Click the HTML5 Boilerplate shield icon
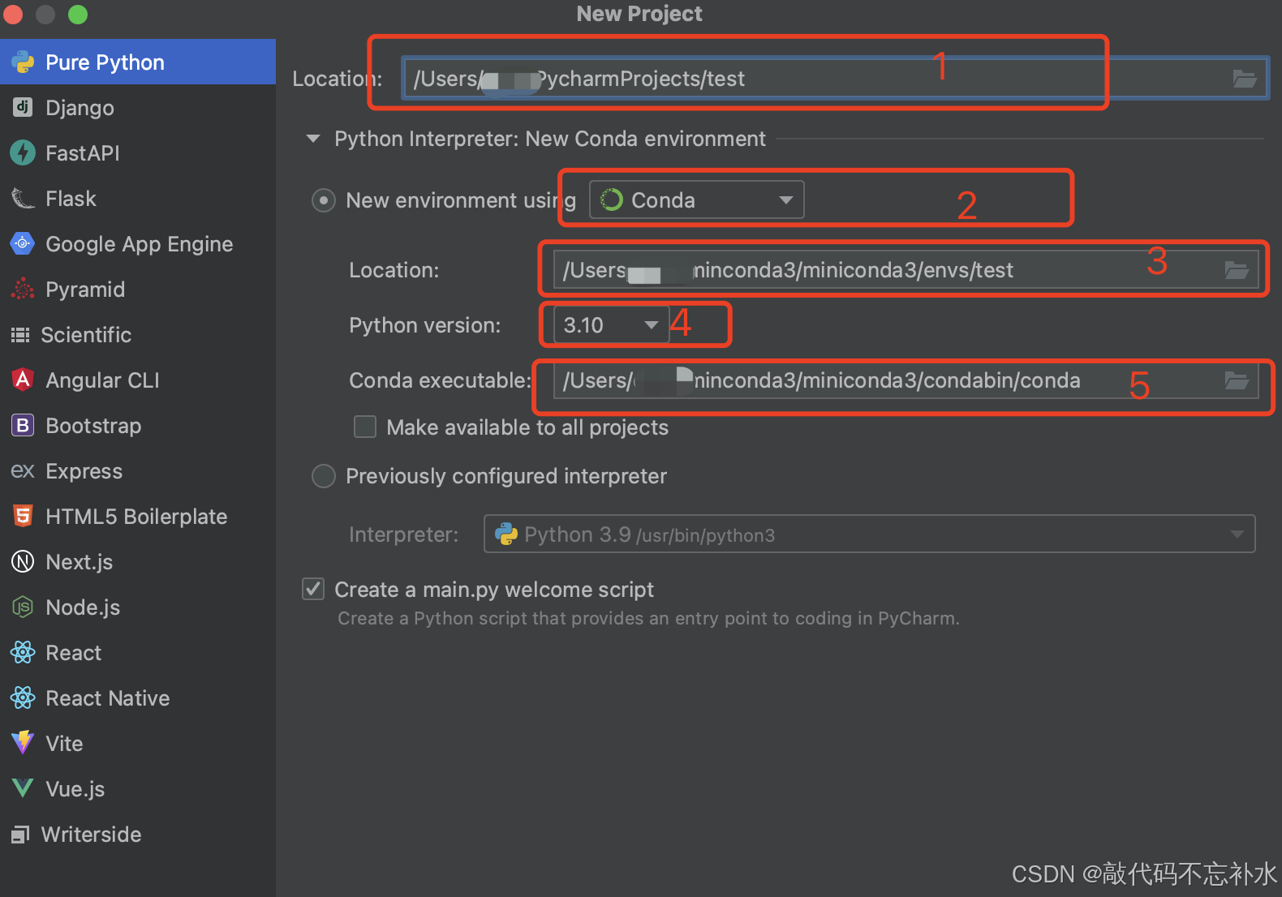 pos(23,516)
